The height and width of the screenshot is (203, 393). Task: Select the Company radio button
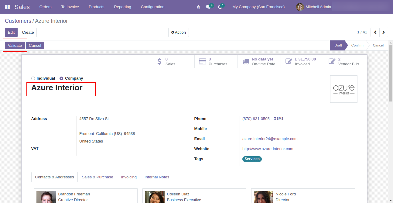point(61,78)
